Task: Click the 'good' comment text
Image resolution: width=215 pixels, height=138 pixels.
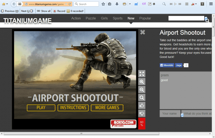Action: tap(164, 80)
